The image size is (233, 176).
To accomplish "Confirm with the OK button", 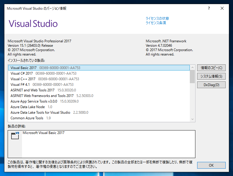I will click(211, 165).
